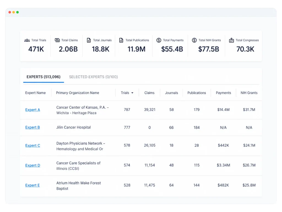Click the $14.4M payments value
The height and width of the screenshot is (212, 282).
point(223,110)
